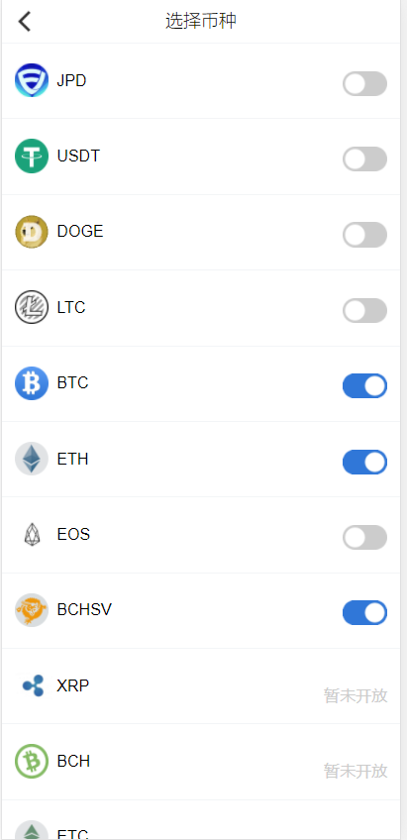Click the EOS outline icon

pyautogui.click(x=32, y=534)
